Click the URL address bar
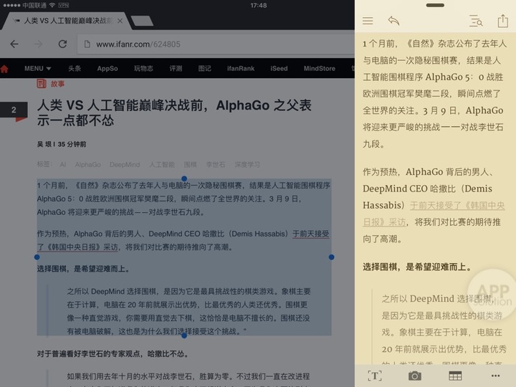The height and width of the screenshot is (387, 516). 215,44
